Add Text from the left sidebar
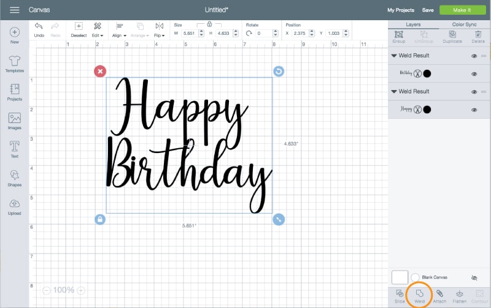The height and width of the screenshot is (308, 491). [15, 148]
